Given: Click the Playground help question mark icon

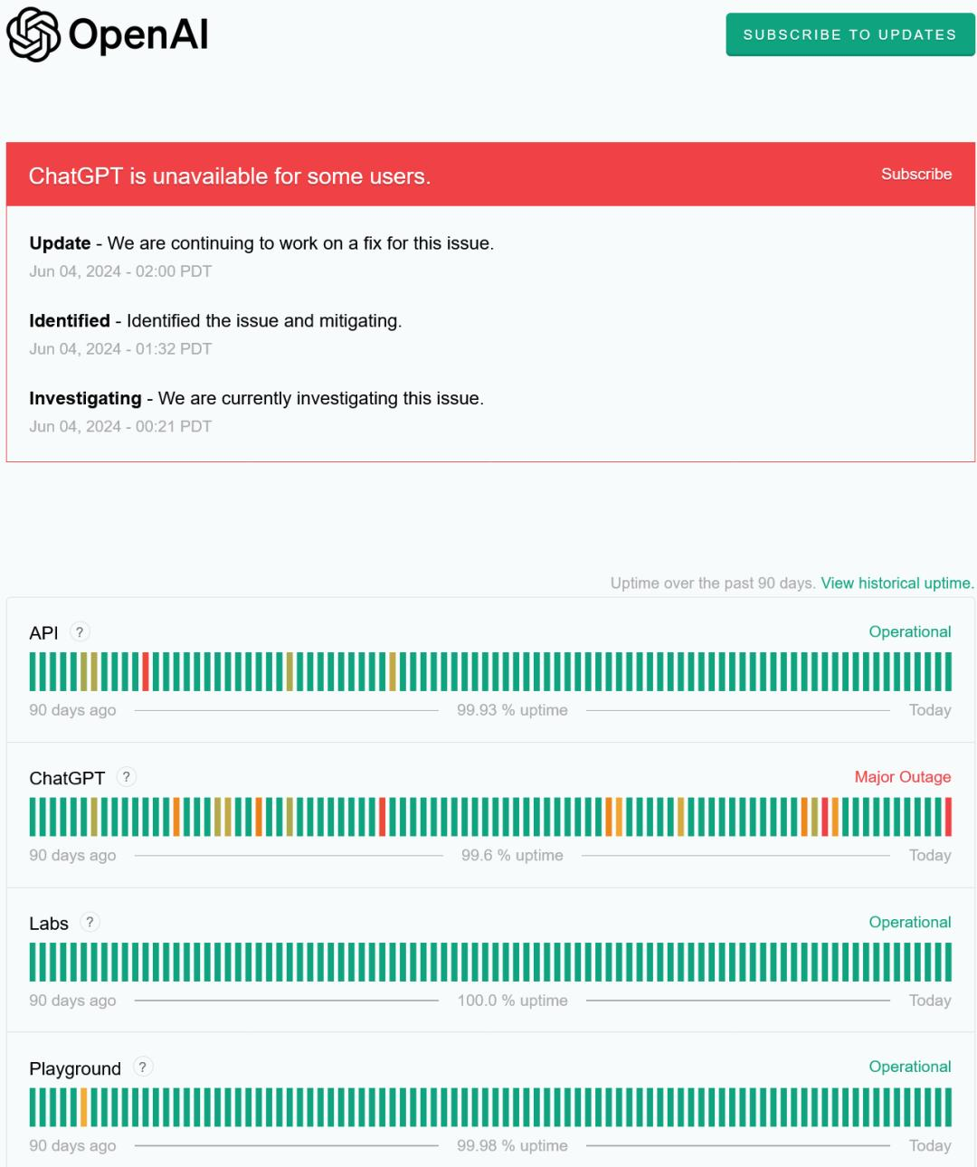Looking at the screenshot, I should [142, 1067].
